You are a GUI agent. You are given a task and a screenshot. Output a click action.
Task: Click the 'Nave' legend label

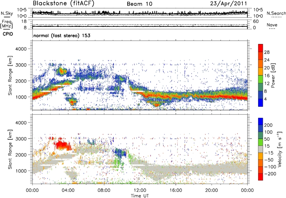tap(272, 25)
